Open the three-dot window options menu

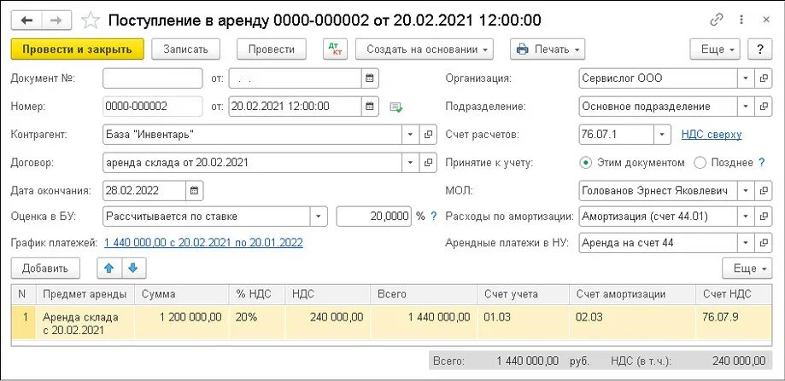[741, 20]
